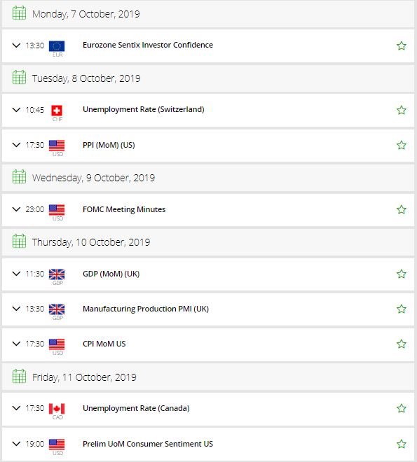
Task: Expand Manufacturing Production PMI (UK) chevron
Action: tap(16, 309)
